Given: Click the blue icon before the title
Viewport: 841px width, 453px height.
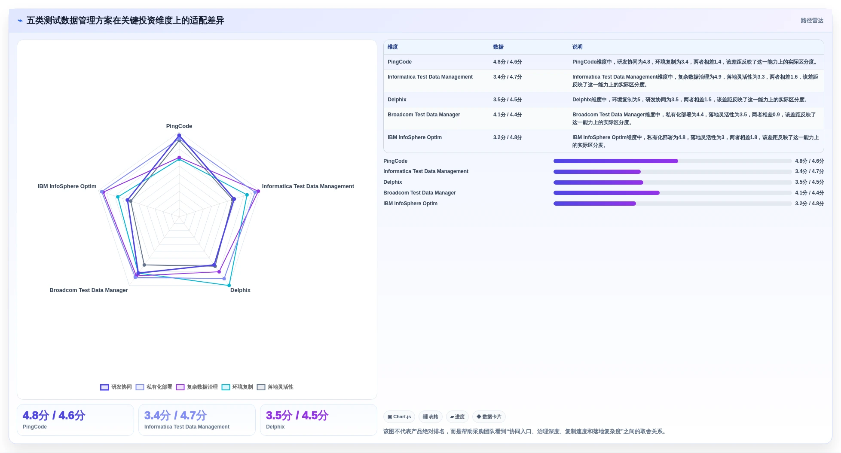Looking at the screenshot, I should [20, 21].
